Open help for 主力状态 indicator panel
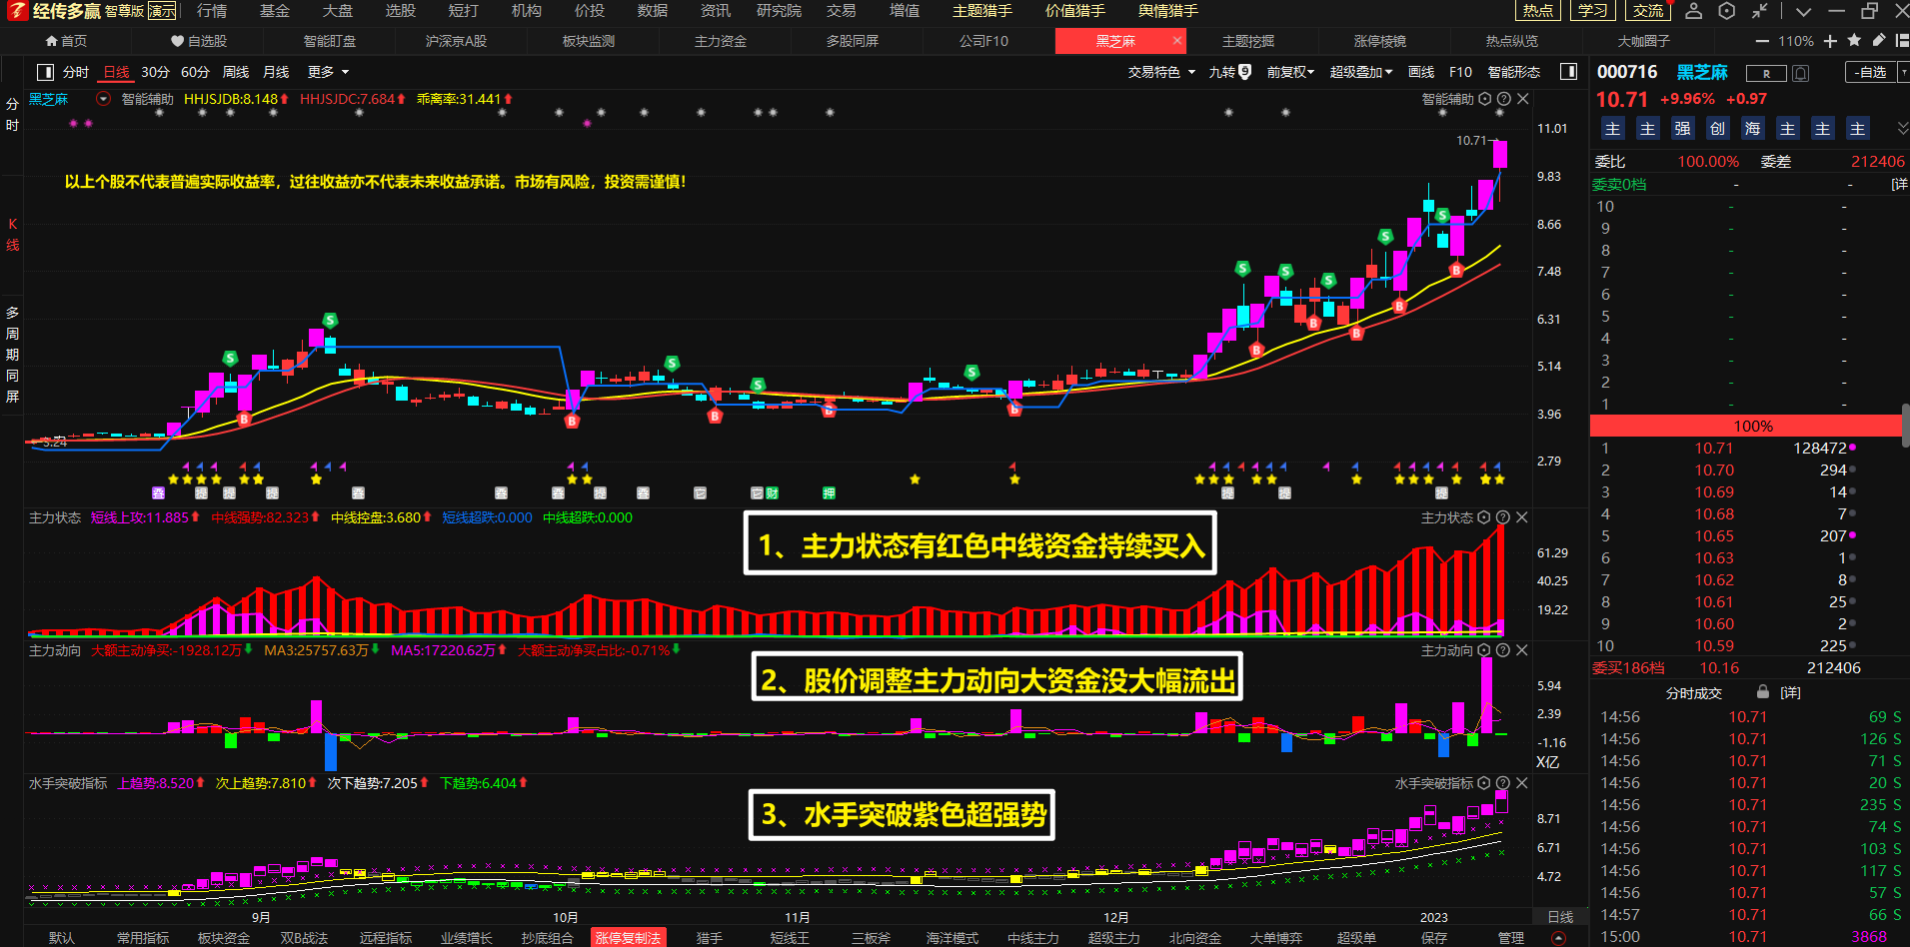 tap(1503, 517)
